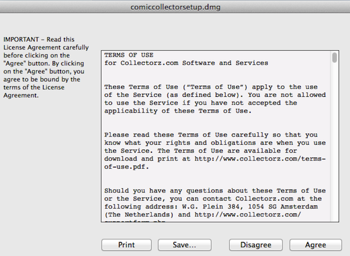Click the TERMS OF USE heading

click(x=124, y=54)
